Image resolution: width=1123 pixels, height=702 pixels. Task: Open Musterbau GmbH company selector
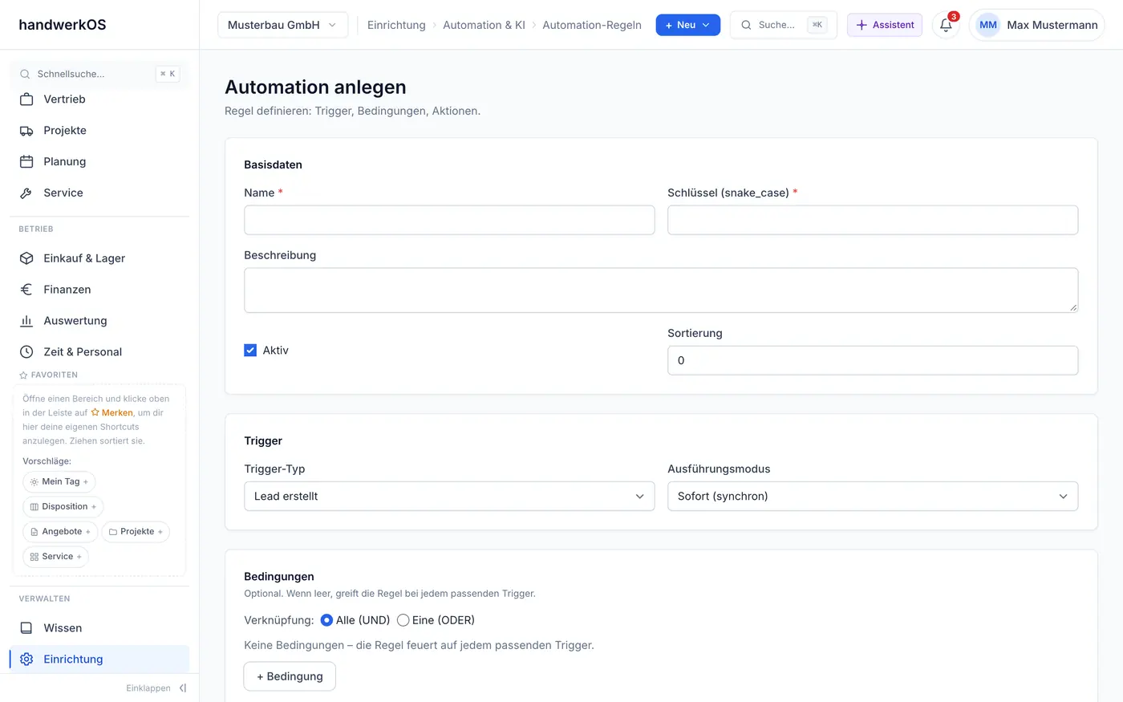(x=282, y=25)
